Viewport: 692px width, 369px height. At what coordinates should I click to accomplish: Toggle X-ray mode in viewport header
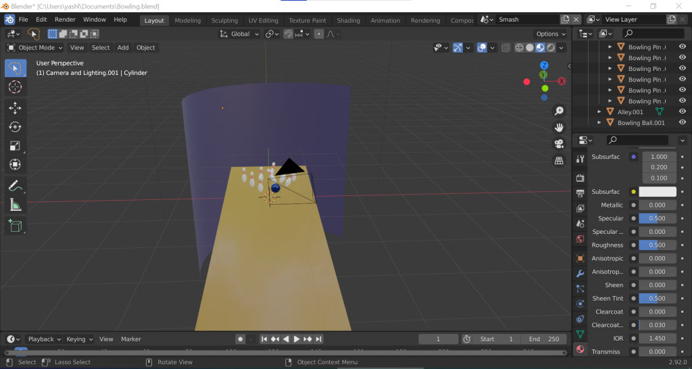pos(505,48)
